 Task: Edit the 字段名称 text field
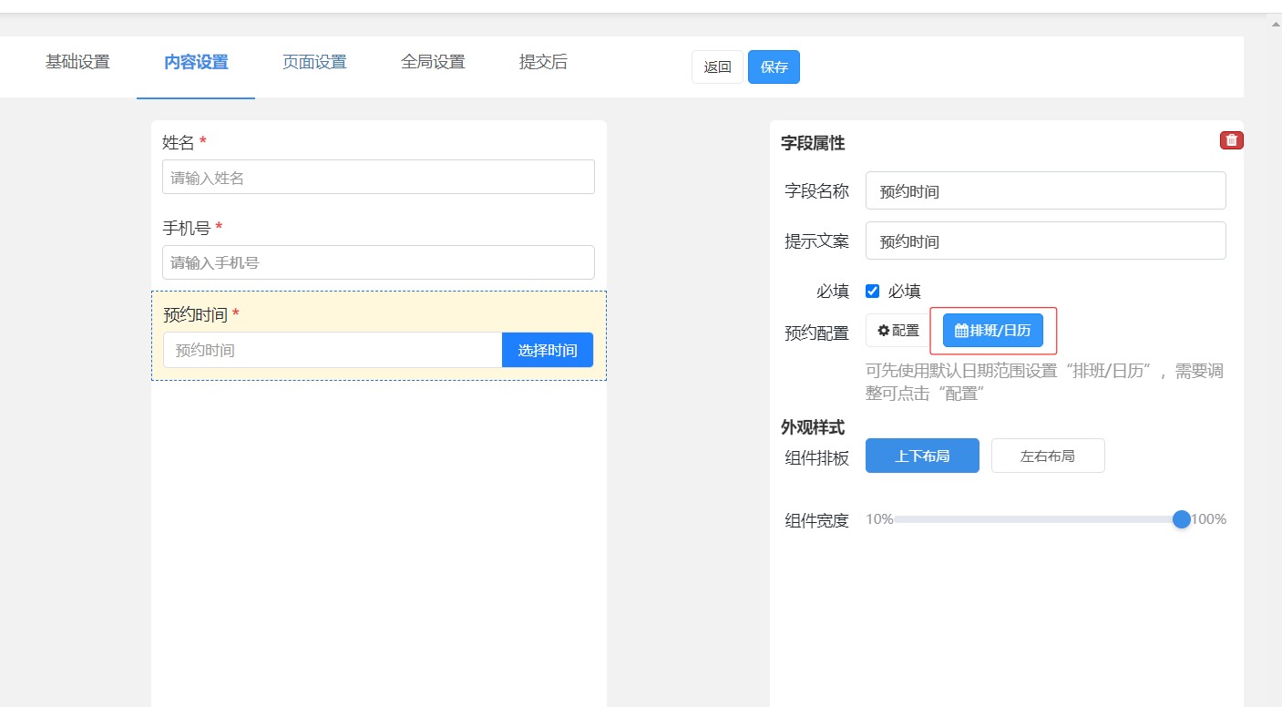1045,191
